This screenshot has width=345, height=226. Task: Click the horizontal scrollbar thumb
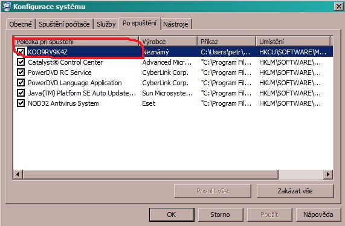150,175
